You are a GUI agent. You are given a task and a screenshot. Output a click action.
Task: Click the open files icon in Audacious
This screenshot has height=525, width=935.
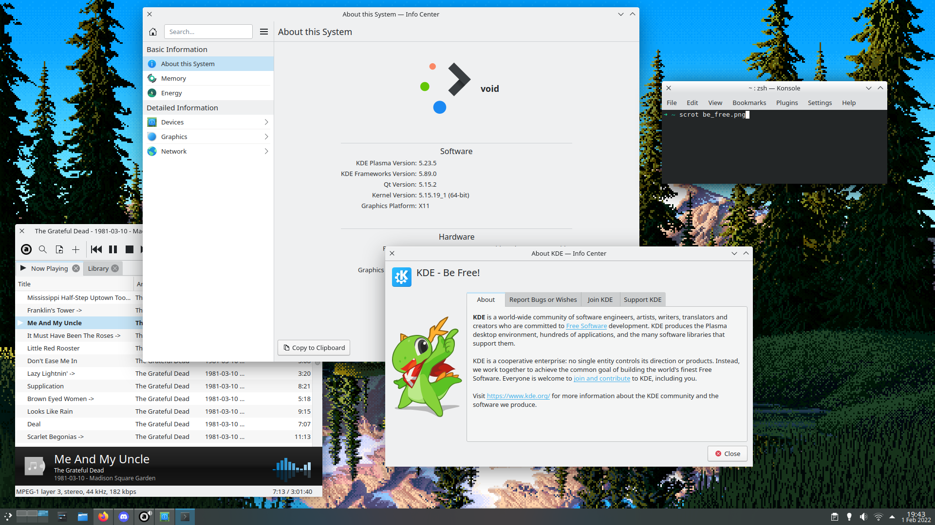[59, 249]
